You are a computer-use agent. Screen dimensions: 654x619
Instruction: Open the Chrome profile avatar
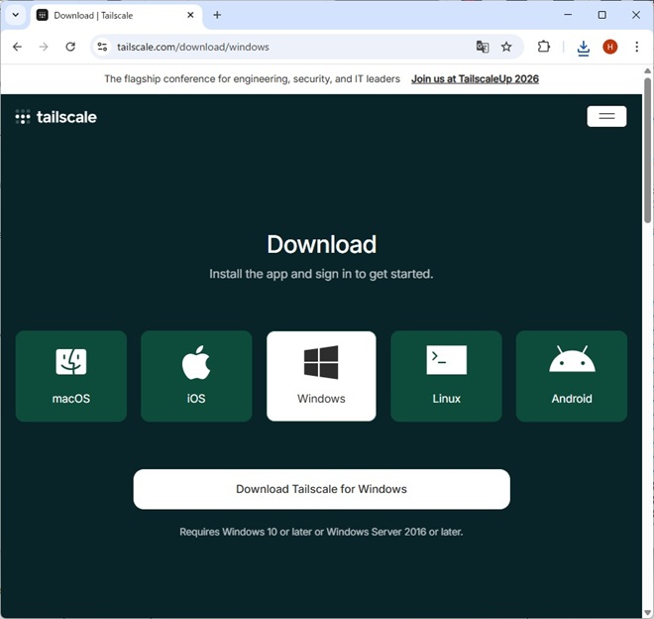pyautogui.click(x=610, y=47)
